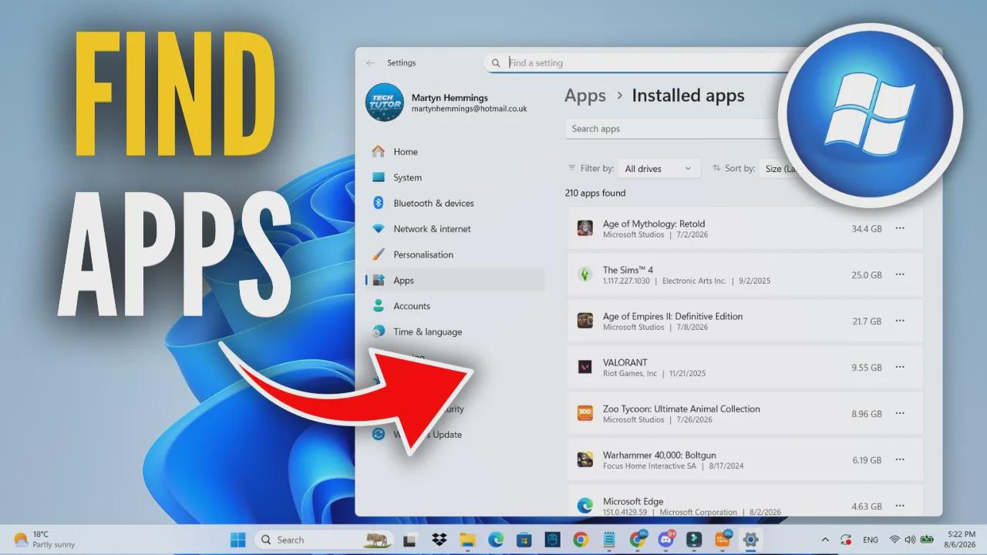Open more options for Zoo Tycoon
The height and width of the screenshot is (555, 987).
[x=900, y=414]
